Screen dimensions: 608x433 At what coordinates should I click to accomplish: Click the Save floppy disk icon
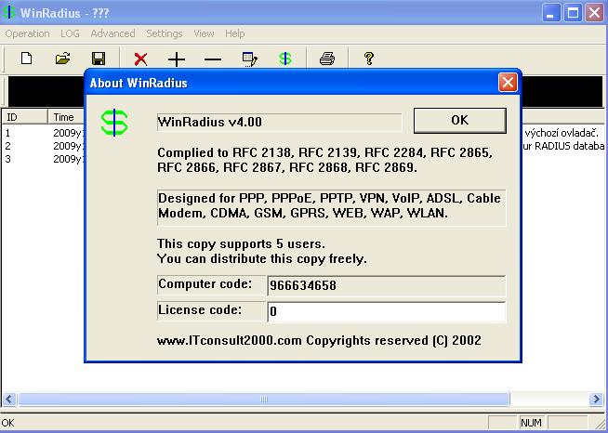coord(99,59)
